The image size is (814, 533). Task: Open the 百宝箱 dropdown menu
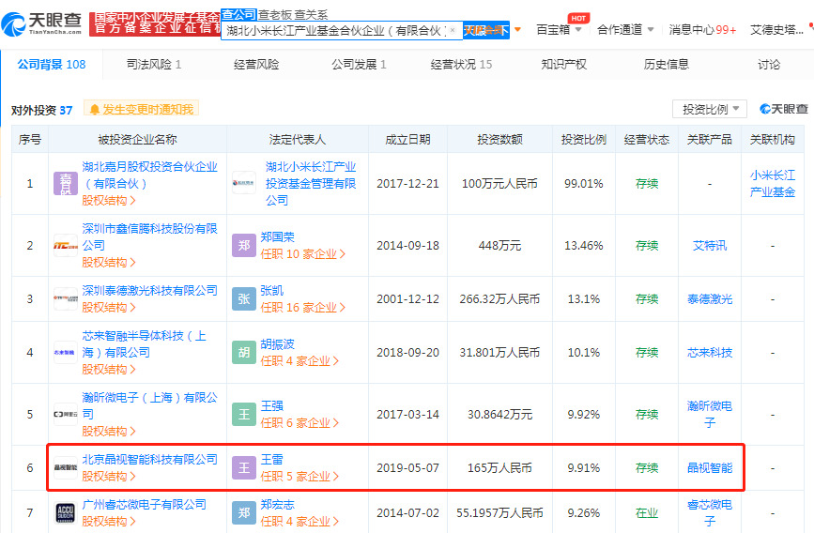click(x=559, y=30)
